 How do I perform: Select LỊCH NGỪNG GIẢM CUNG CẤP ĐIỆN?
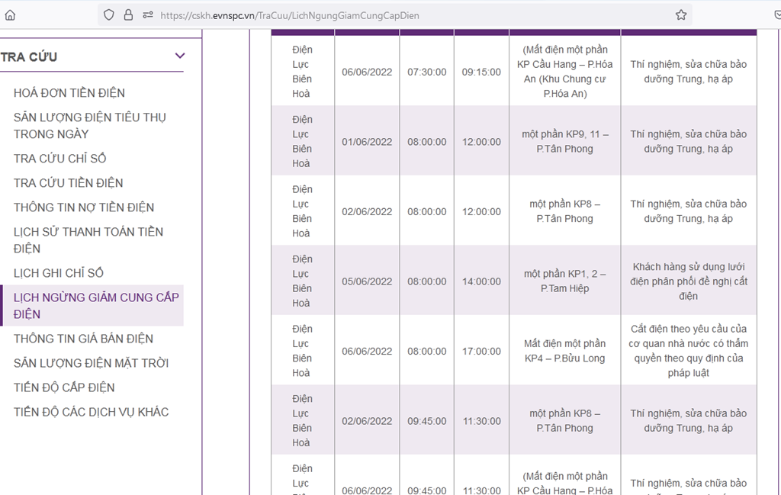[x=96, y=306]
